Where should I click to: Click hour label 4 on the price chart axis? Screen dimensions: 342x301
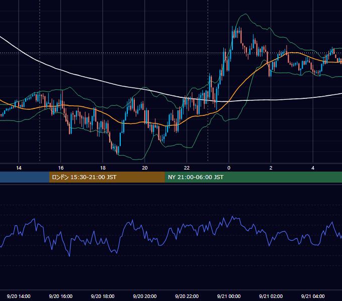(313, 168)
